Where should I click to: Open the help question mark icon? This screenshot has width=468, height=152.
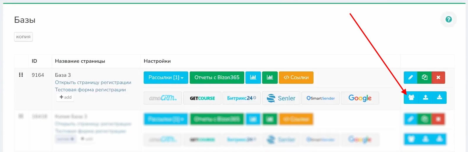tap(448, 20)
